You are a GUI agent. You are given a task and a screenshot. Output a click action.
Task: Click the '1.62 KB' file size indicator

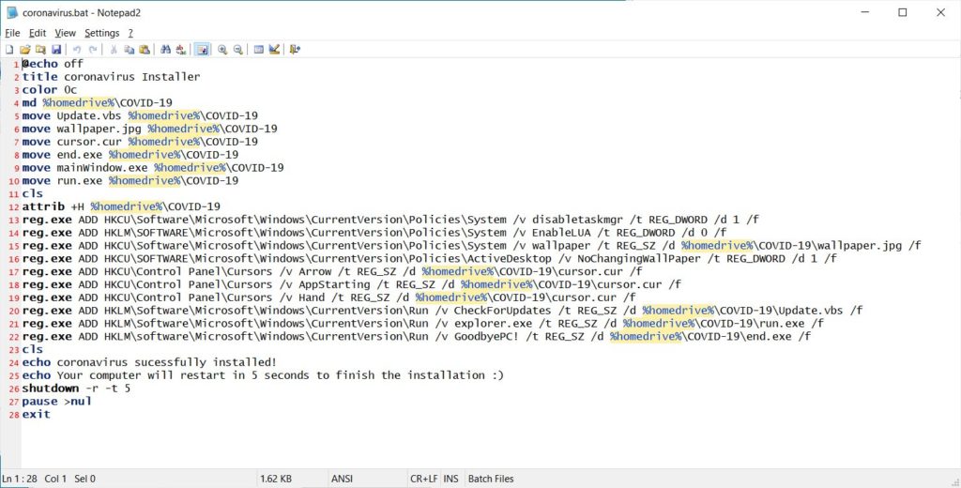pos(276,479)
